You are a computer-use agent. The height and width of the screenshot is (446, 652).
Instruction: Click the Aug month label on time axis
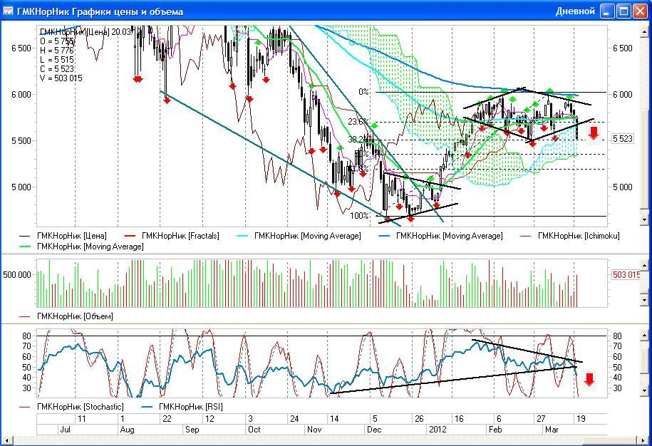[x=127, y=430]
